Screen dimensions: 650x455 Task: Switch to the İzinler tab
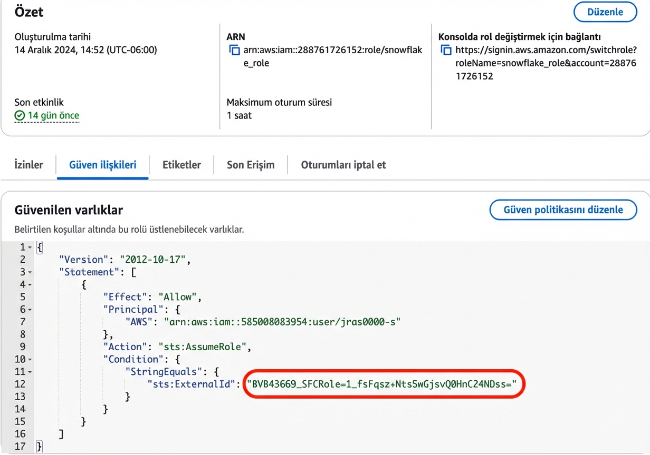coord(29,165)
